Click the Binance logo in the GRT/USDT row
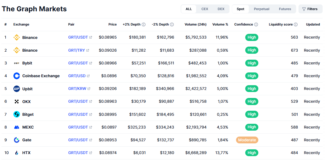Viewport: 325px width, 160px height. click(17, 37)
